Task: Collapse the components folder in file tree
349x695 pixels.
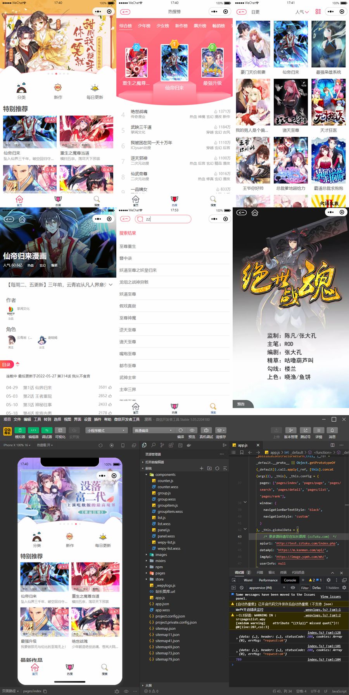Action: coord(147,475)
